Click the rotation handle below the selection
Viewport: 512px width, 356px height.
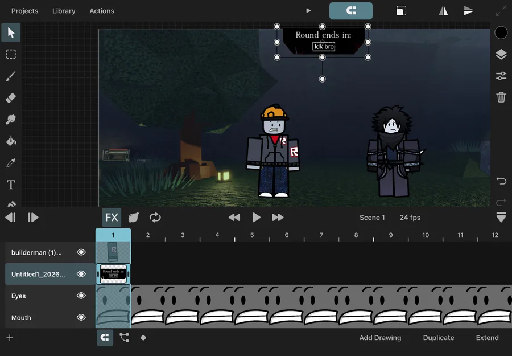pos(323,79)
